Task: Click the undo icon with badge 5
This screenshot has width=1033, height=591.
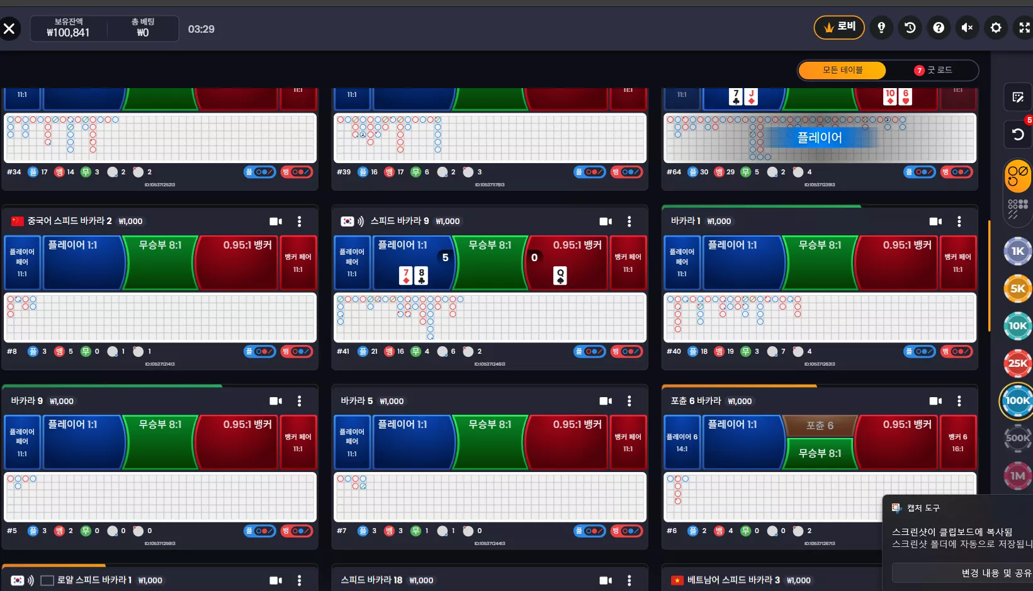Action: click(1018, 134)
